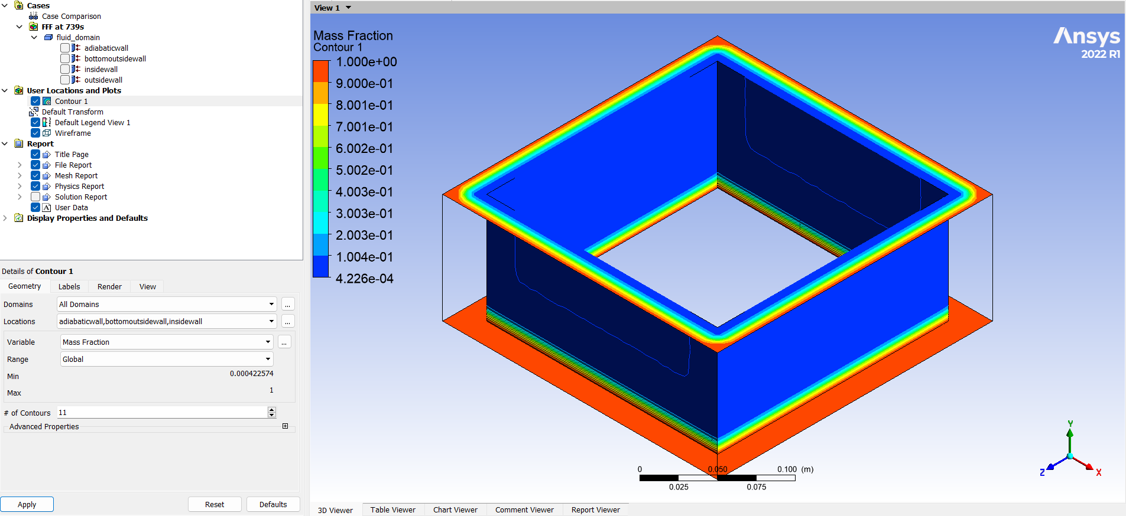The image size is (1126, 516).
Task: Switch to the Labels tab
Action: click(69, 287)
